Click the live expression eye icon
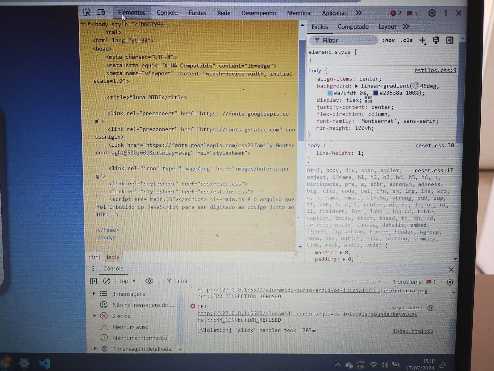This screenshot has height=371, width=494. (149, 281)
